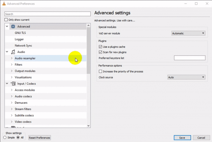This screenshot has height=142, width=212.
Task: Select Filters tree item
Action: tap(19, 64)
